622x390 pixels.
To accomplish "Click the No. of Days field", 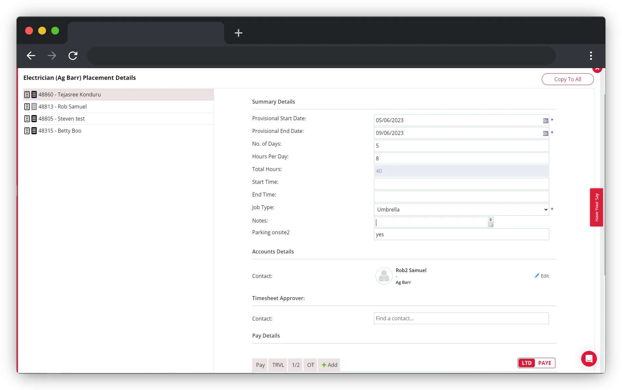I will [461, 146].
